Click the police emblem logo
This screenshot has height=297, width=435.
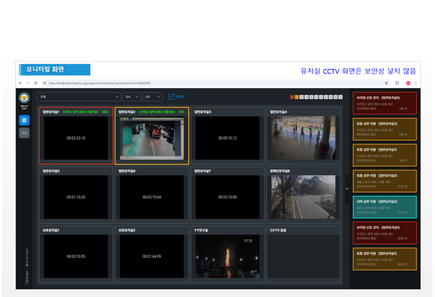coord(24,98)
